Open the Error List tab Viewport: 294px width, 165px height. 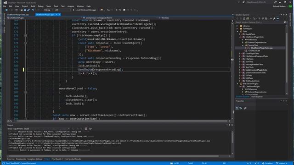tap(11, 159)
